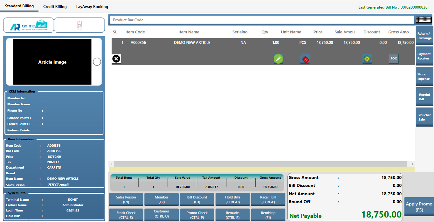Click the Item Name column header
This screenshot has width=434, height=222.
coord(189,32)
